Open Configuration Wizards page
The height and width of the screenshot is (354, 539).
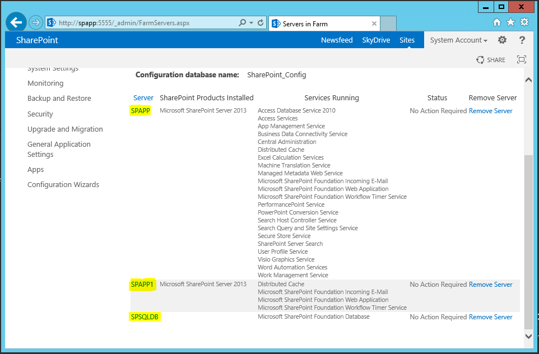(x=63, y=184)
